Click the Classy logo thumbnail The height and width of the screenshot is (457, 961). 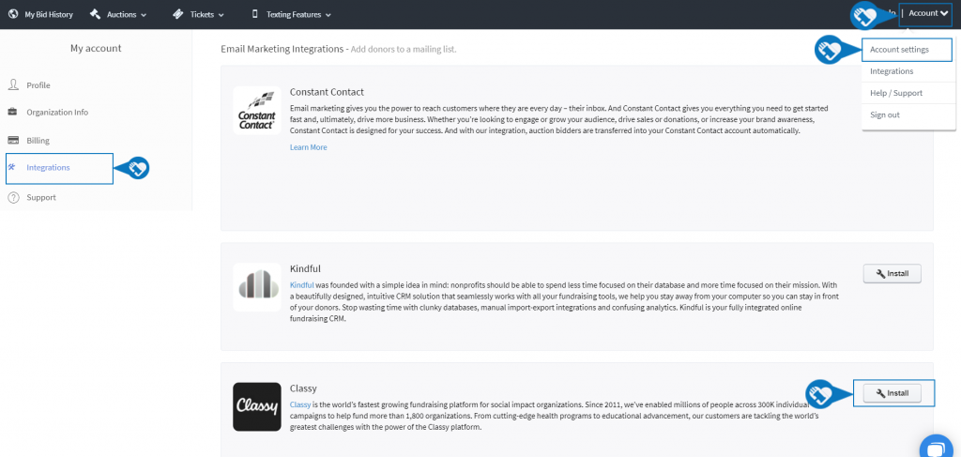tap(257, 406)
